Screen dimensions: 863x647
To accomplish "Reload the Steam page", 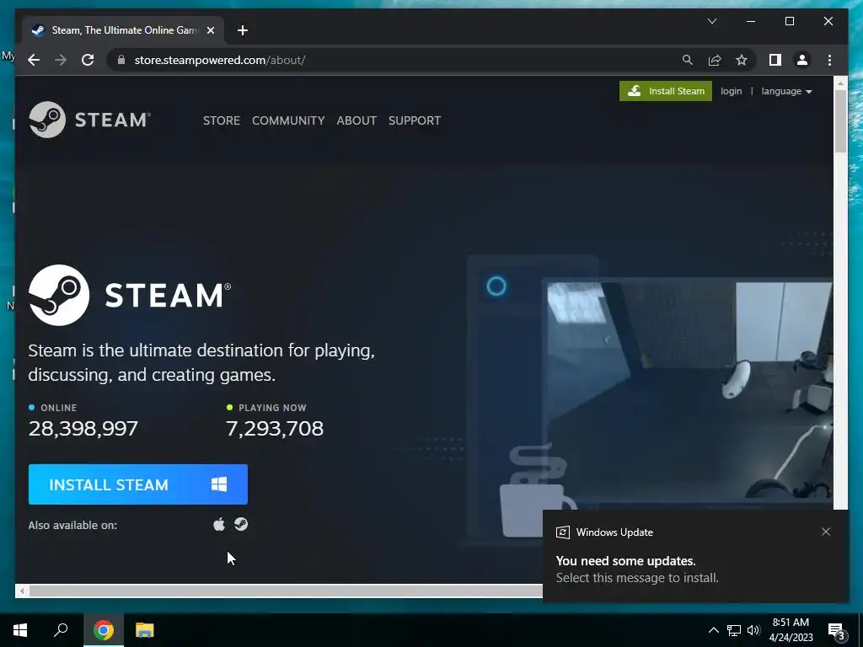I will [88, 60].
